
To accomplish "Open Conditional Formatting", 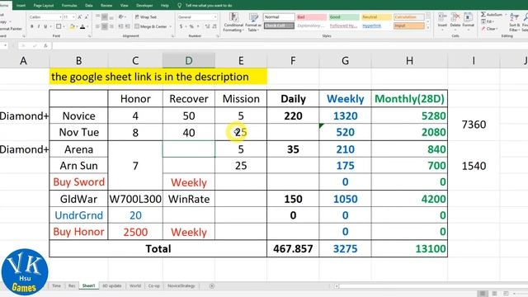I will (x=233, y=22).
